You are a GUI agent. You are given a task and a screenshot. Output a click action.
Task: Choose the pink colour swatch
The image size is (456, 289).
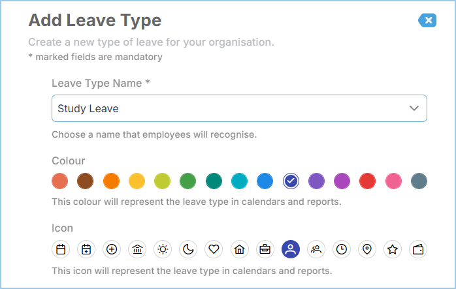click(393, 181)
